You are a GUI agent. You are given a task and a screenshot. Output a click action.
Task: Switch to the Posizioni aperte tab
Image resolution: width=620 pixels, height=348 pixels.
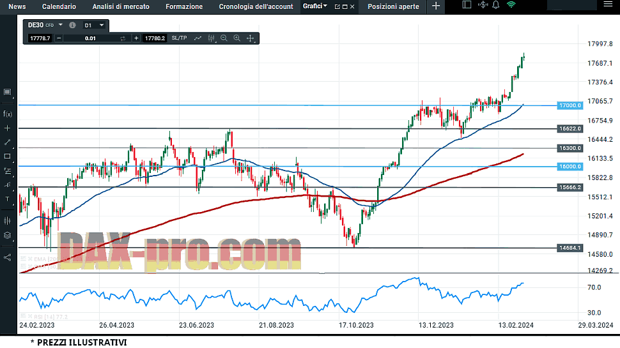[x=393, y=7]
